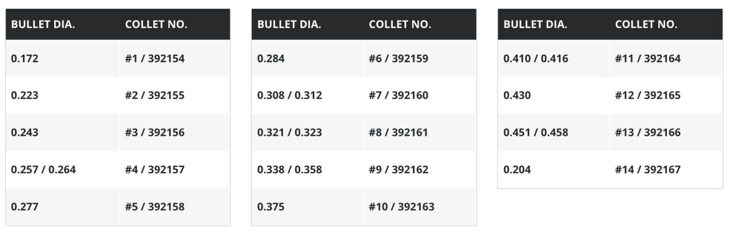This screenshot has width=733, height=238.
Task: Click the #14 / 392167 collet entry
Action: coord(666,170)
